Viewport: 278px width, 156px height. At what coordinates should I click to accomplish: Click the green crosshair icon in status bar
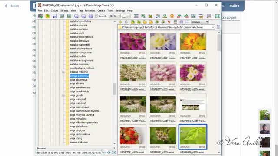(x=109, y=153)
